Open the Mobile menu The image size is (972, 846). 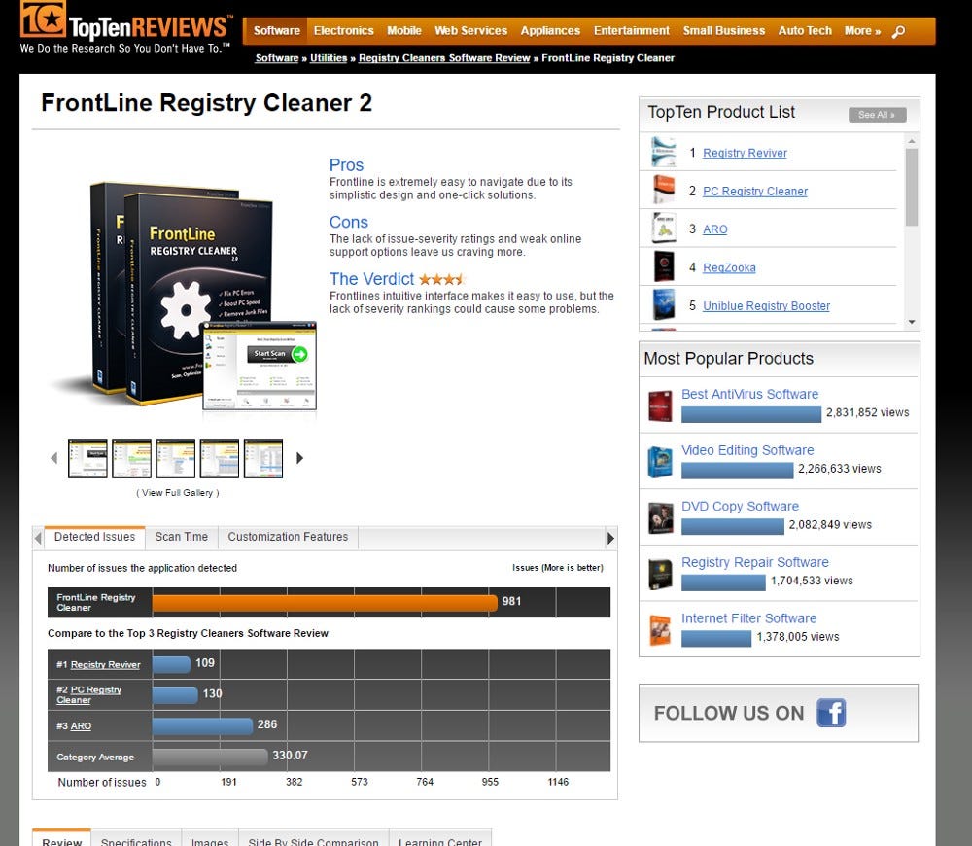(404, 30)
